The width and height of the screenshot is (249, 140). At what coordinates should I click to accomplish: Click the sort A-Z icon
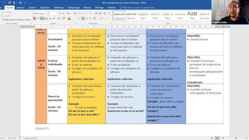coord(105,14)
